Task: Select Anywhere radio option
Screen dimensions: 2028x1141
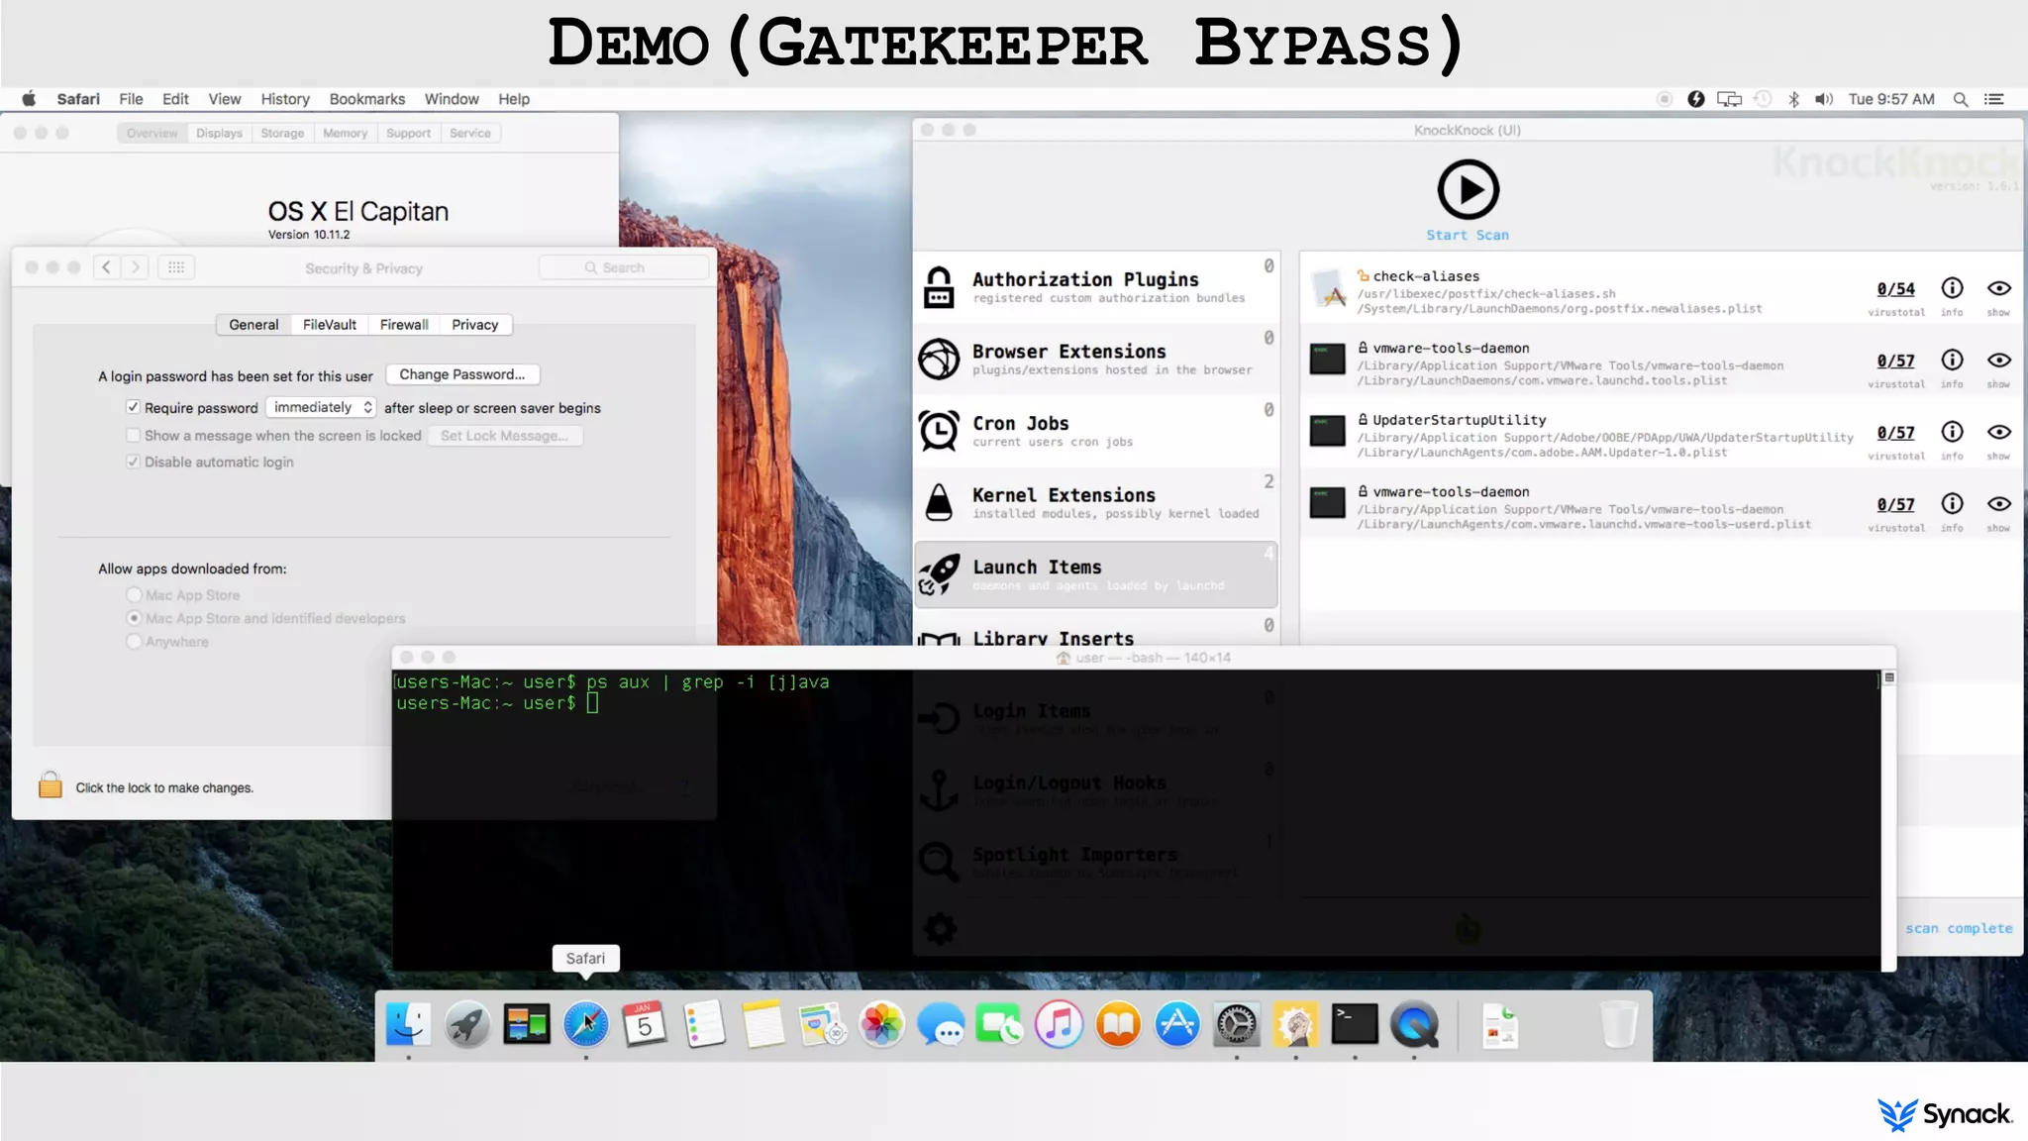Action: [134, 642]
